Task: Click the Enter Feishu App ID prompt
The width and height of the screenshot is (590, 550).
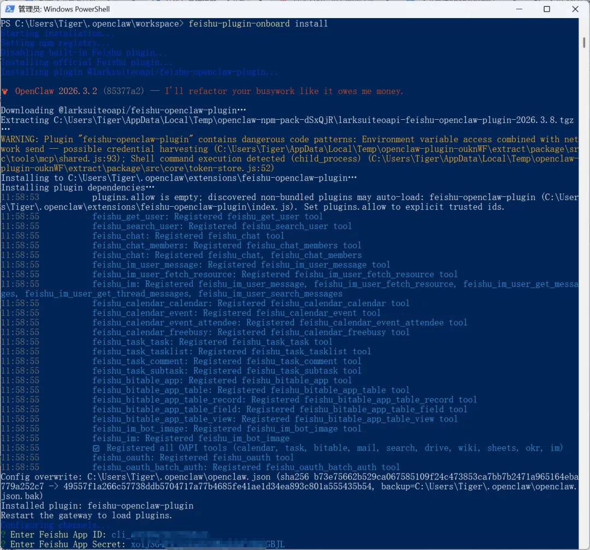Action: (58, 535)
